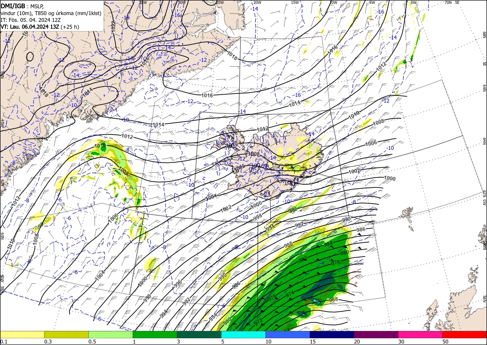Click the purple 20–30 legend swatch
The width and height of the screenshot is (487, 345).
coord(376,334)
